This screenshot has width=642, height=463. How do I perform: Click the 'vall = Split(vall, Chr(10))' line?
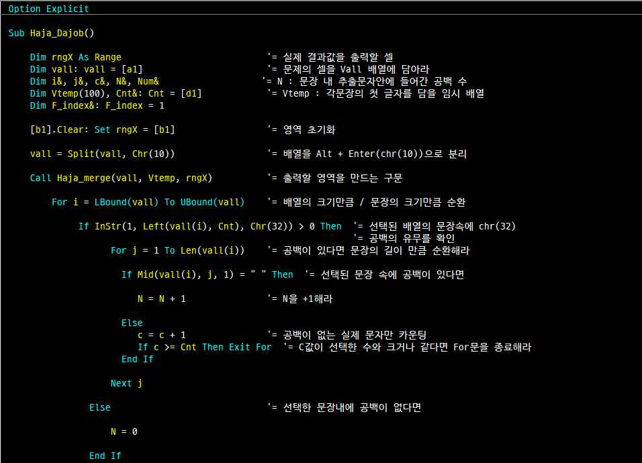pyautogui.click(x=102, y=154)
